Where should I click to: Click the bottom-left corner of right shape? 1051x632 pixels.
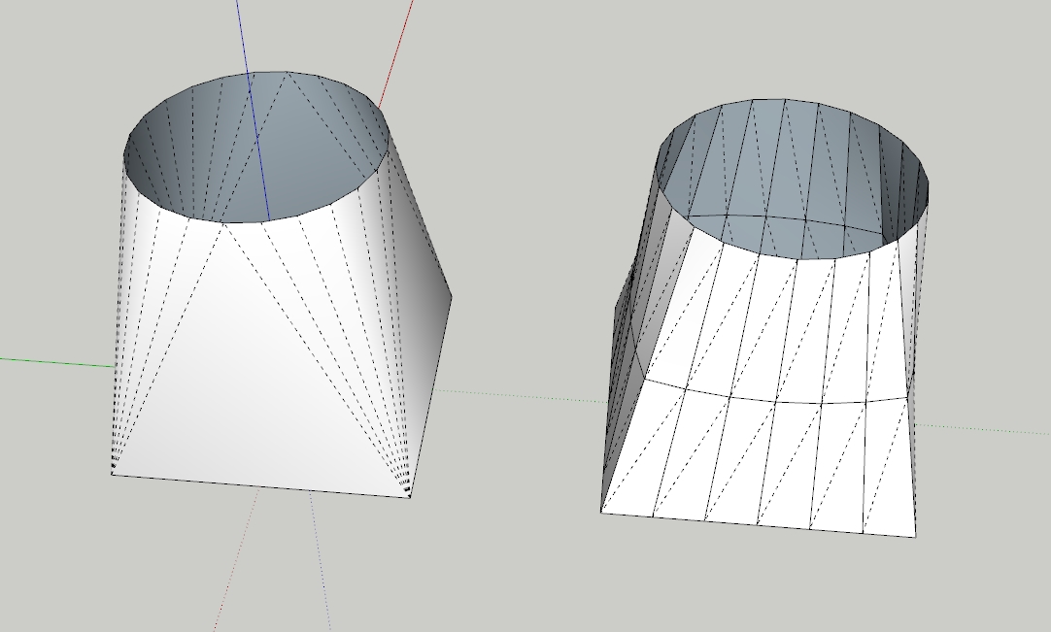pos(602,512)
